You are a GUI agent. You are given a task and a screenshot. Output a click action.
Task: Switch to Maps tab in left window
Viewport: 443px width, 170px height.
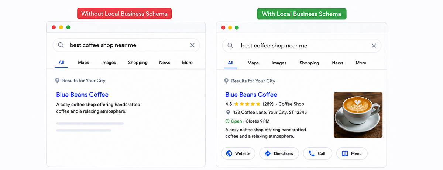[83, 63]
